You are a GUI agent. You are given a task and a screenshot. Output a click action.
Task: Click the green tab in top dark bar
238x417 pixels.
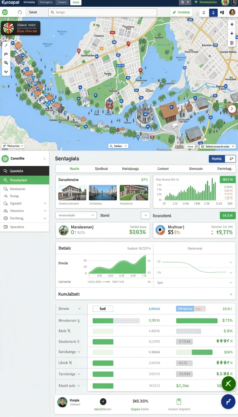76,2
